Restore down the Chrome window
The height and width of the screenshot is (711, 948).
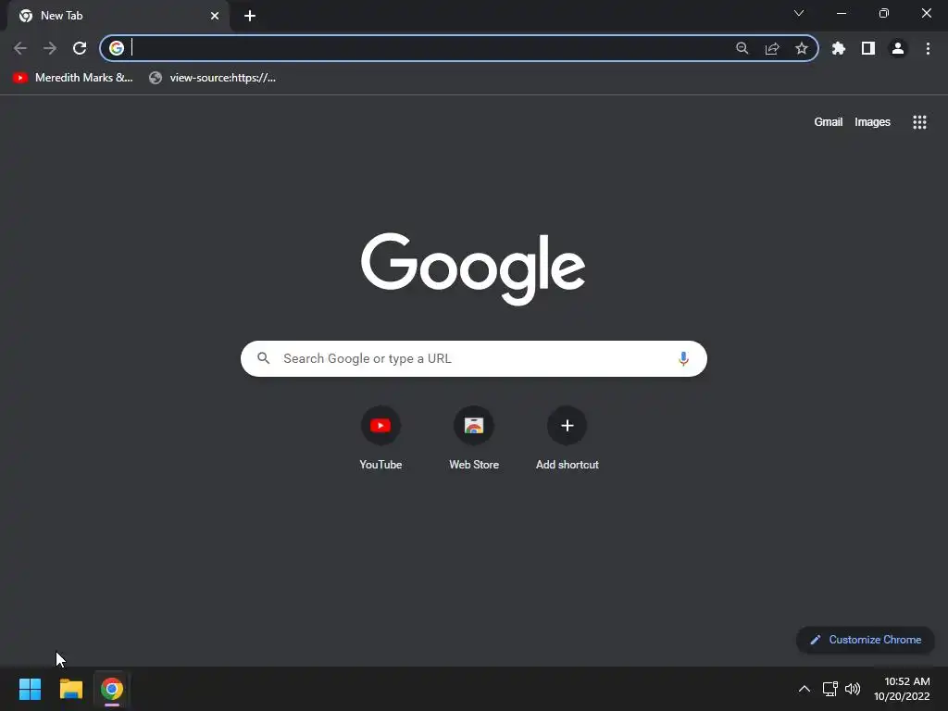point(884,13)
